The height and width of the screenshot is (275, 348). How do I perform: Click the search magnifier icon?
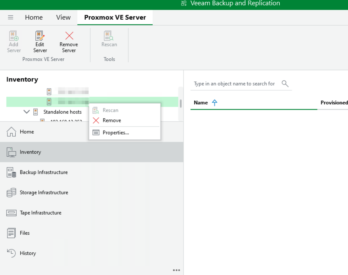tap(285, 84)
